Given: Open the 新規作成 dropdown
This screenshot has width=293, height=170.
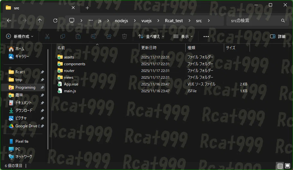Looking at the screenshot, I should pos(20,36).
